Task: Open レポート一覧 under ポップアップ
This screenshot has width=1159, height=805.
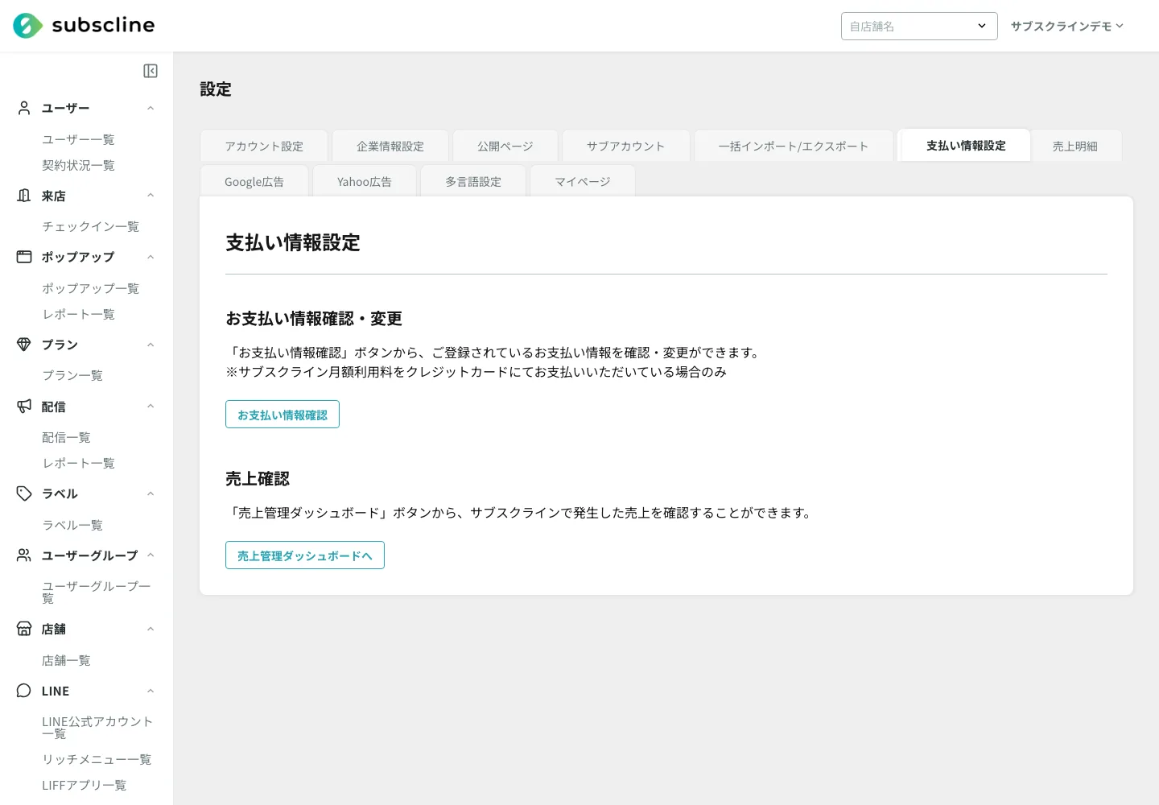Action: pos(78,314)
